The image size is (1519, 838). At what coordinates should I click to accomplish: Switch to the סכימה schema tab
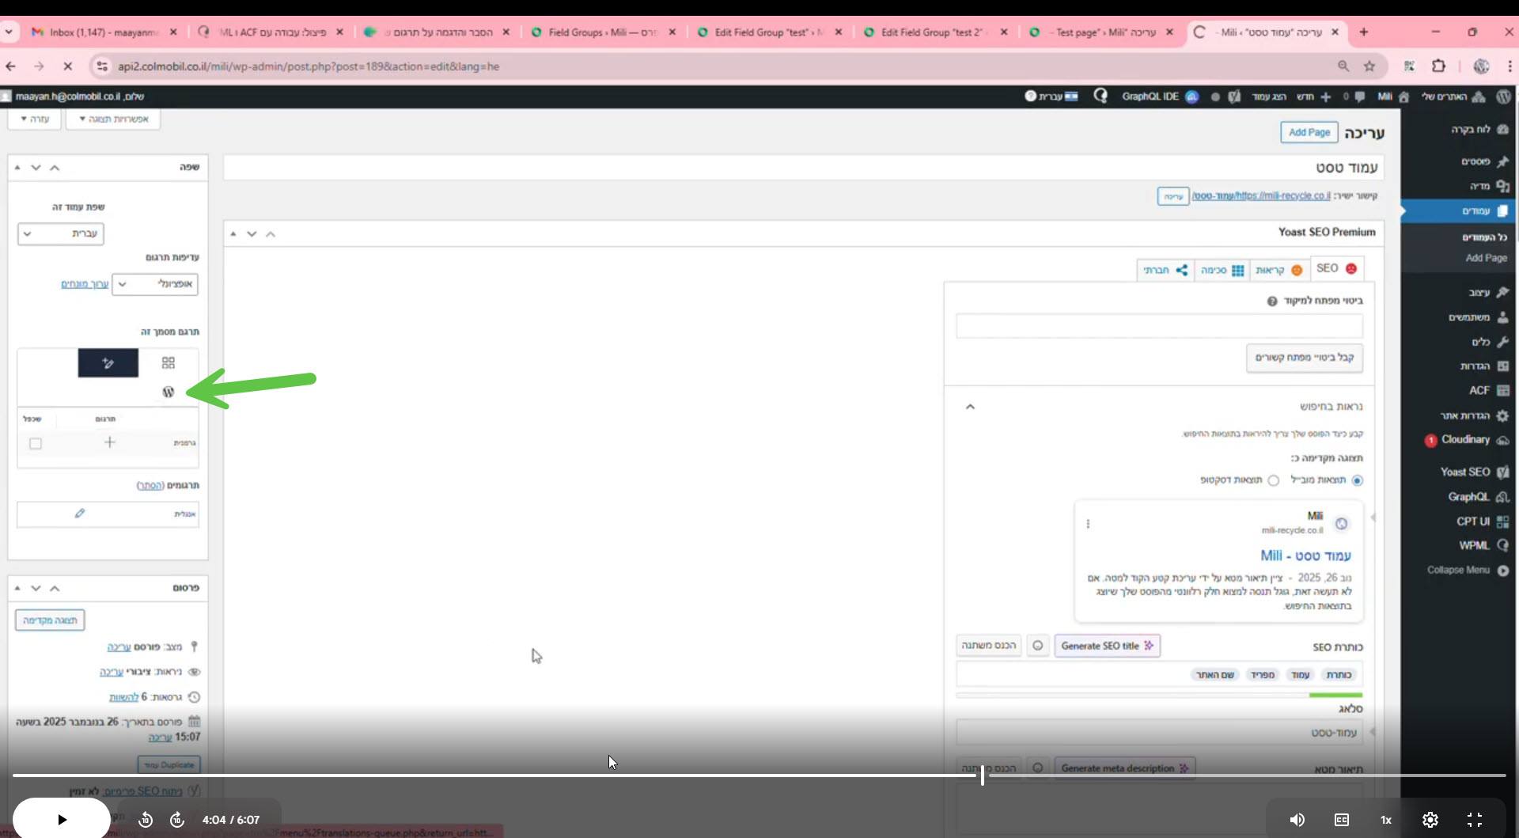pyautogui.click(x=1222, y=270)
